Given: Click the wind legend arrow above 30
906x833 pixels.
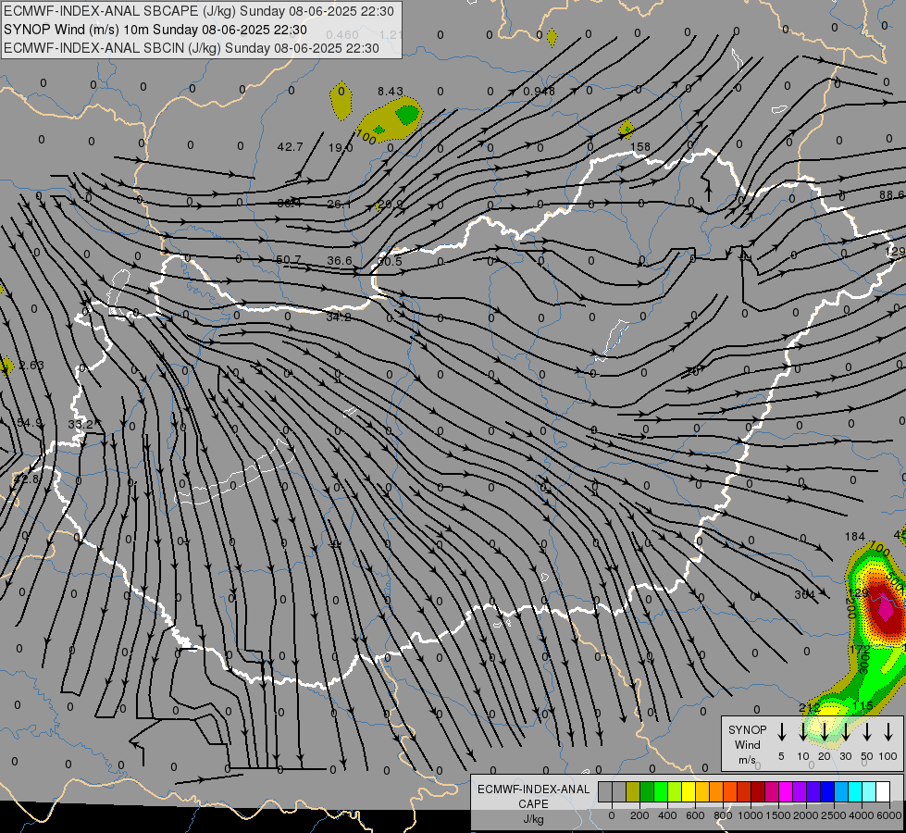Looking at the screenshot, I should [845, 732].
